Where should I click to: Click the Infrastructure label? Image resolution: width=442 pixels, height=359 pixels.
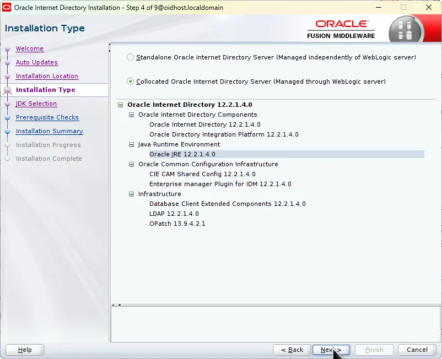pyautogui.click(x=159, y=194)
